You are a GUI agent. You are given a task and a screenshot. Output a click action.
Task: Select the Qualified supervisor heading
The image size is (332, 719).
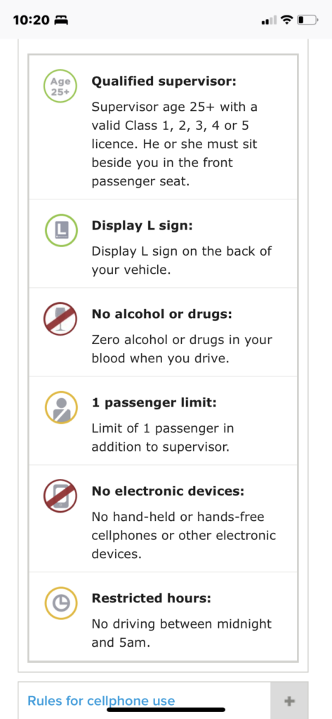click(x=164, y=81)
